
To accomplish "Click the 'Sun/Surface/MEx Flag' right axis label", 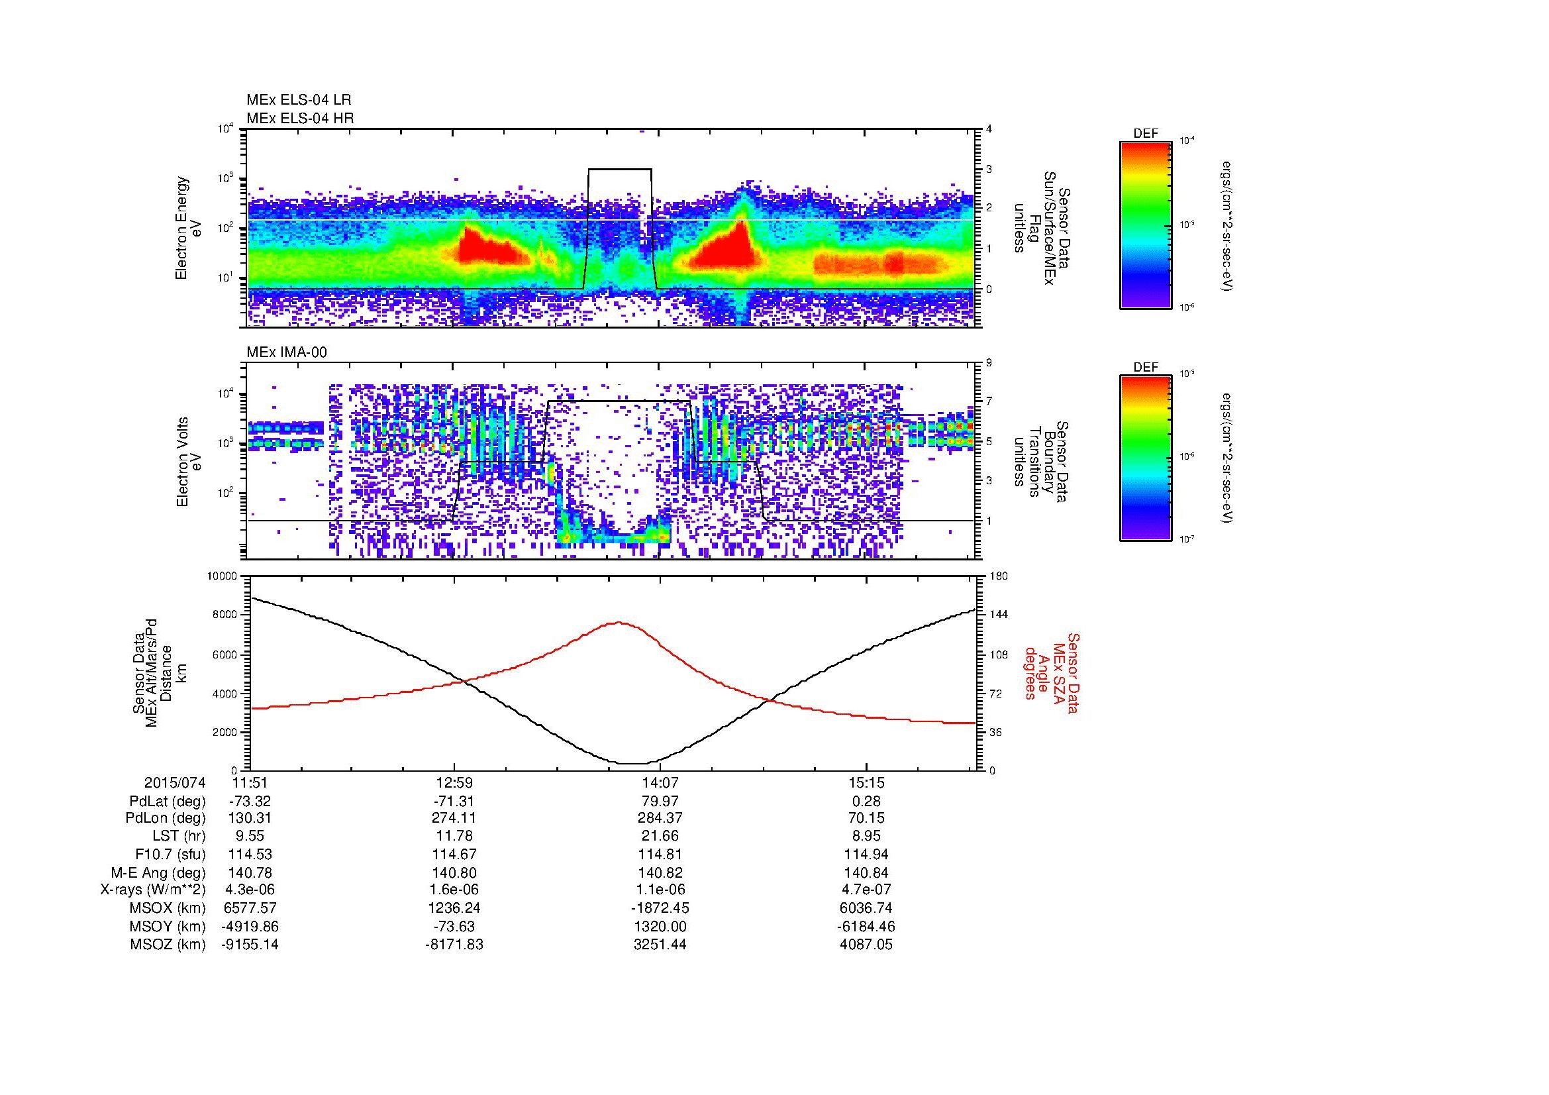I will (1043, 228).
